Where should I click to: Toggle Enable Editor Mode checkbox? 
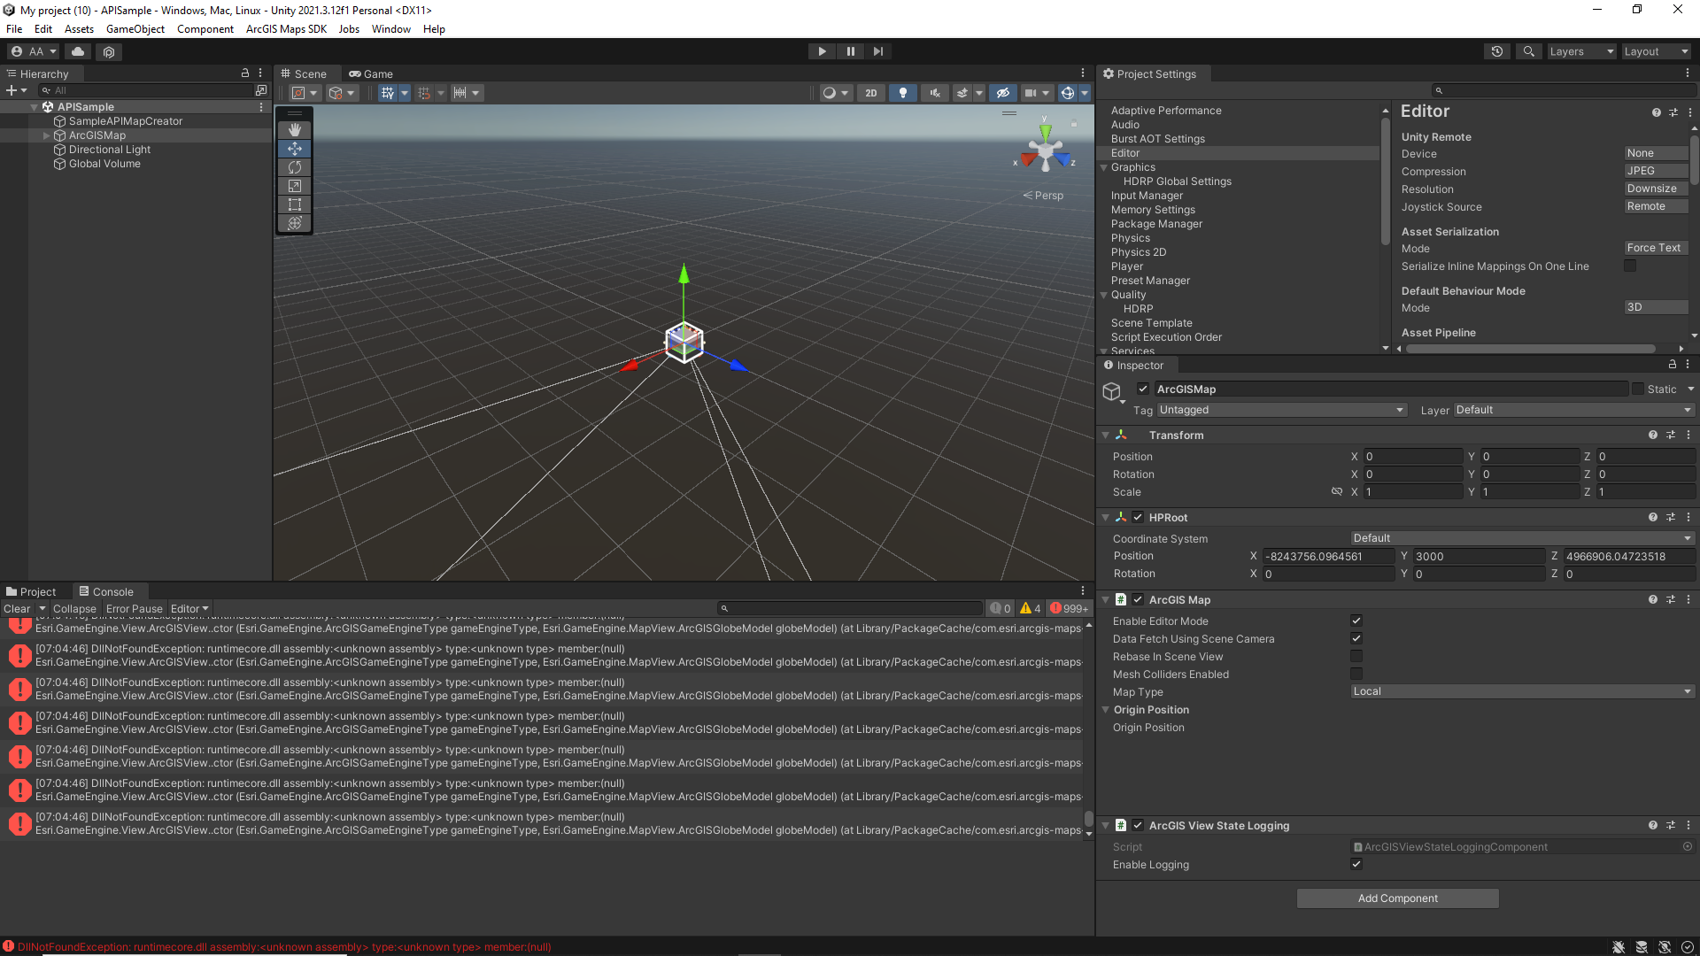[1356, 621]
